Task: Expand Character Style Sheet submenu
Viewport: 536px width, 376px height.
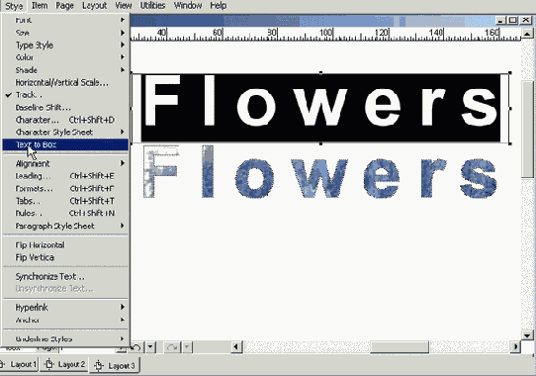Action: 65,132
